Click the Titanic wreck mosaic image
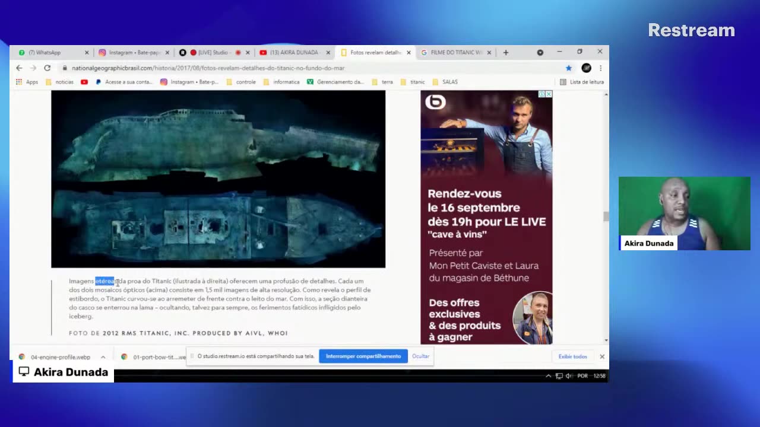Viewport: 760px width, 427px height. pyautogui.click(x=218, y=179)
